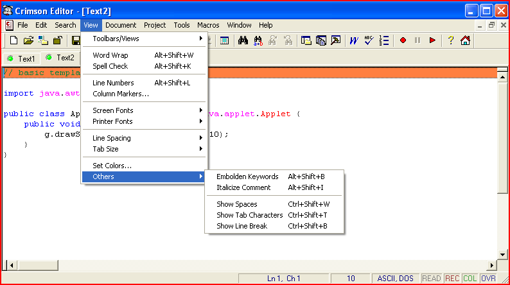
Task: Click the column mode grid icon
Action: pos(224,40)
